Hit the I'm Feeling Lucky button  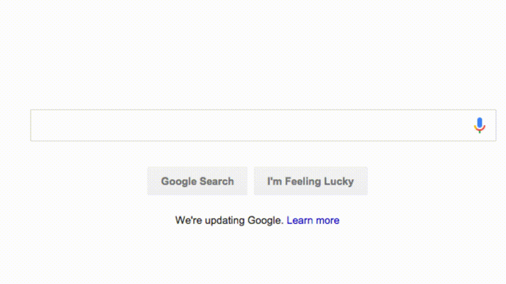click(310, 181)
